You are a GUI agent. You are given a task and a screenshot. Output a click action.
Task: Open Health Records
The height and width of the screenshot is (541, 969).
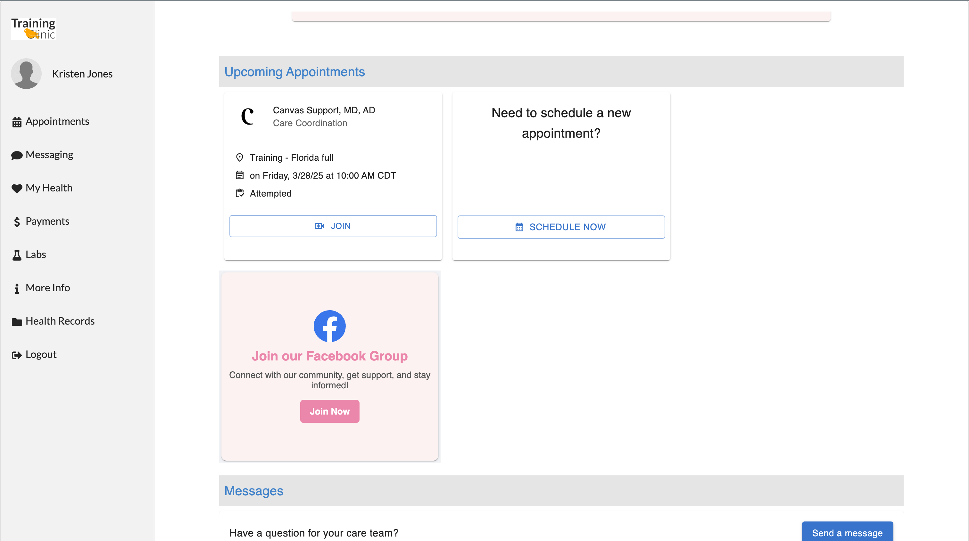(x=60, y=320)
